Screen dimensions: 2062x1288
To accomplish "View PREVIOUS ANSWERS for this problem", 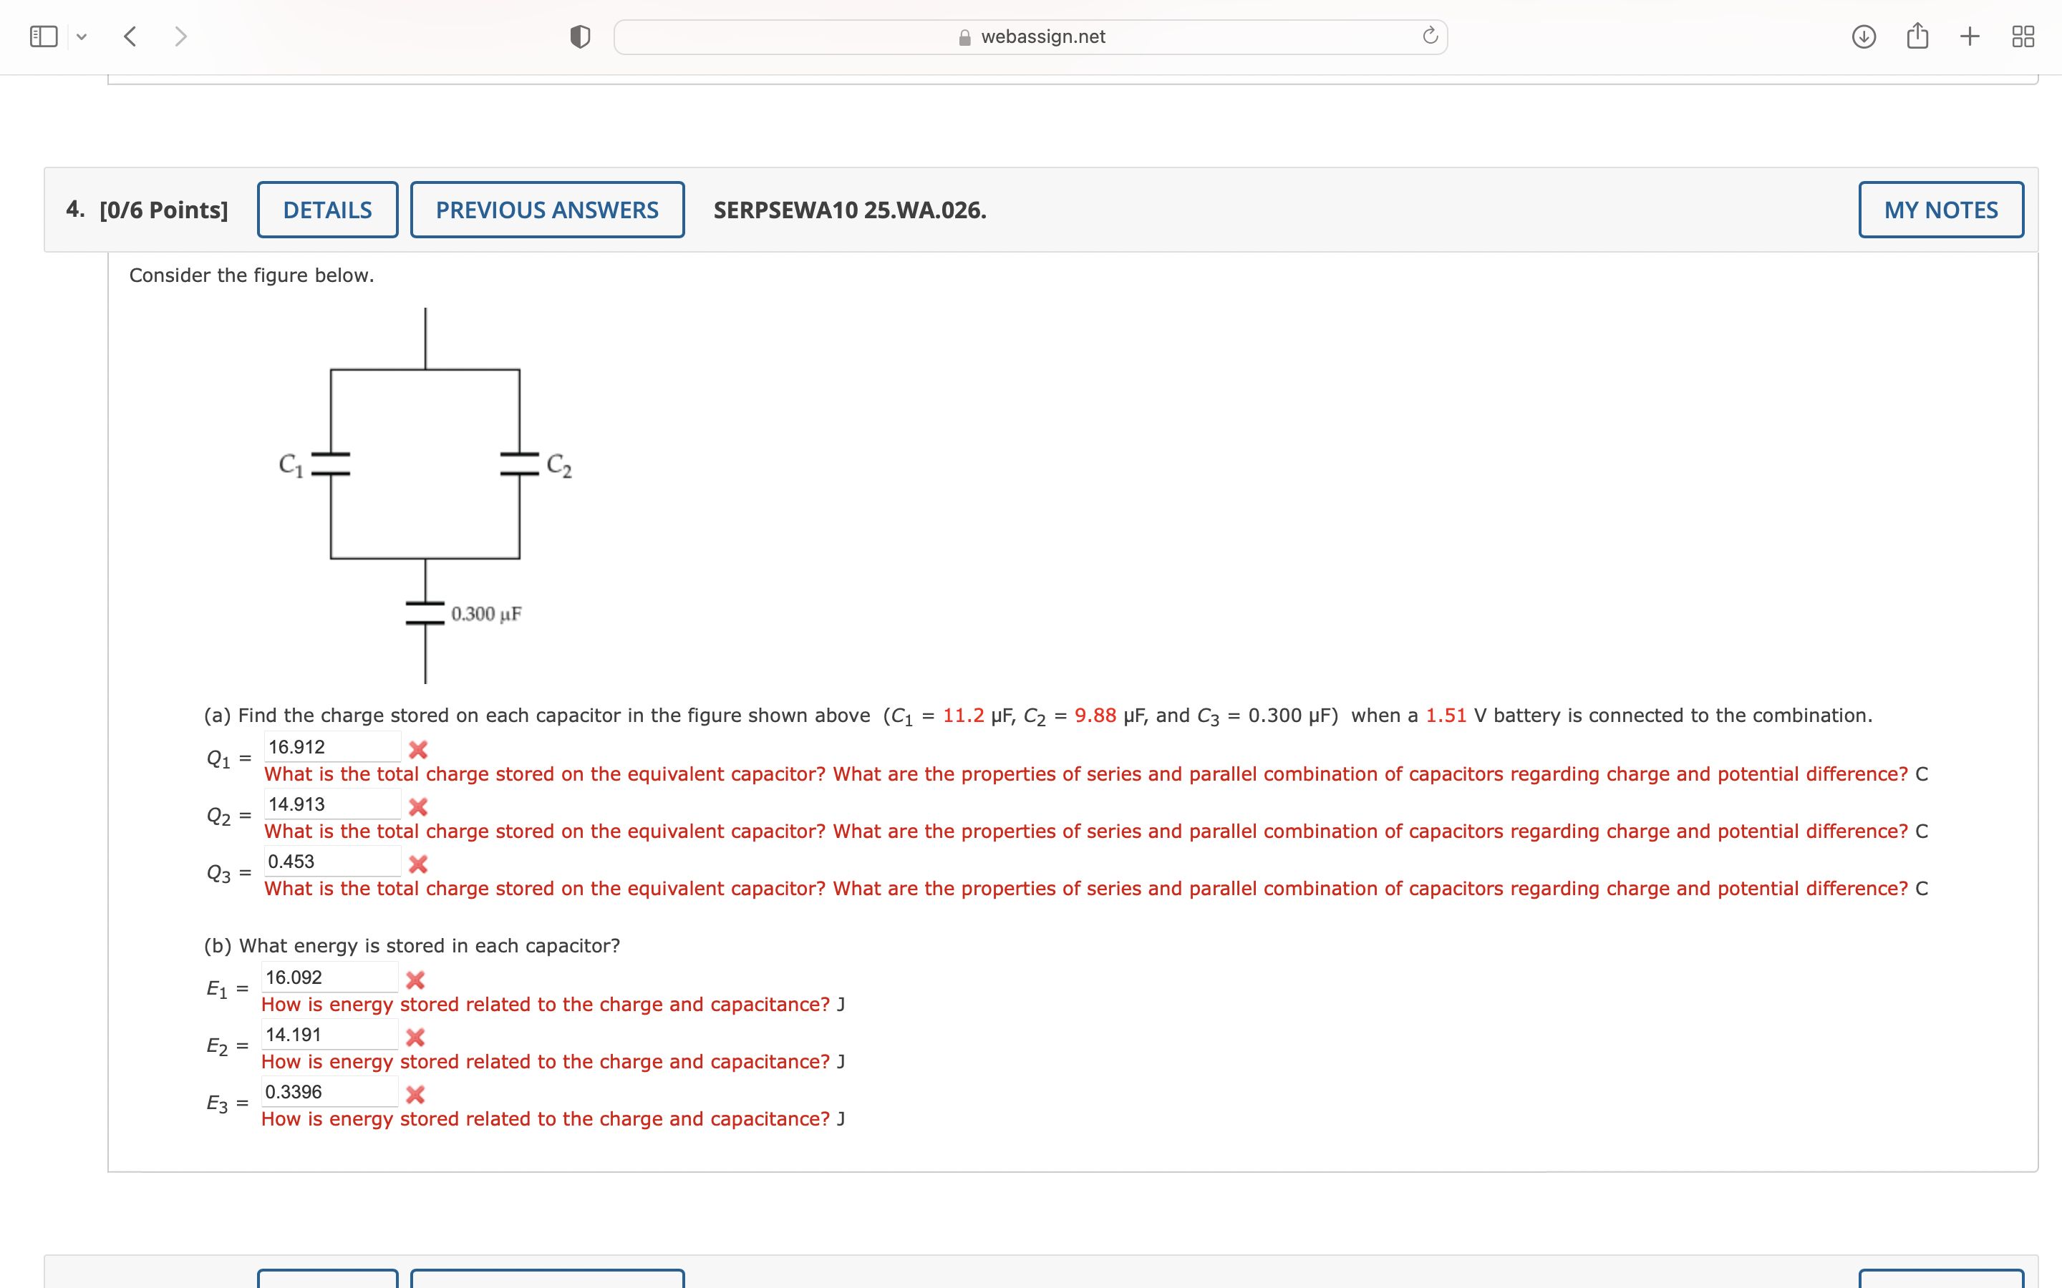I will coord(546,210).
